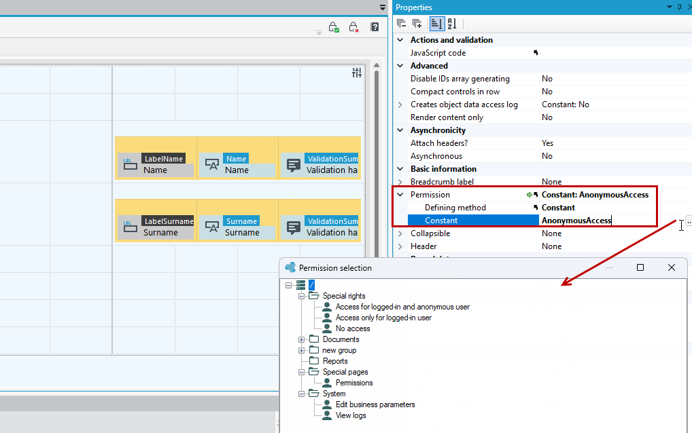
Task: Collapse the Special rights folder node
Action: tap(301, 296)
